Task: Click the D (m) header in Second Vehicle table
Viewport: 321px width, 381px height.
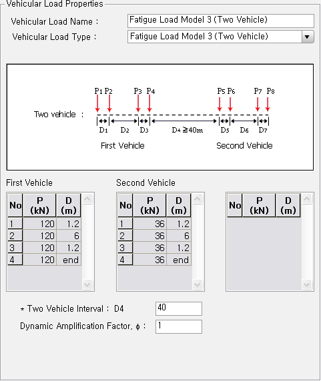Action: coord(179,205)
